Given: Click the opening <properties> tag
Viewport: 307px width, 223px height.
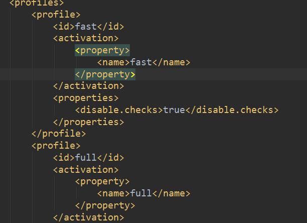Looking at the screenshot, I should [x=86, y=98].
